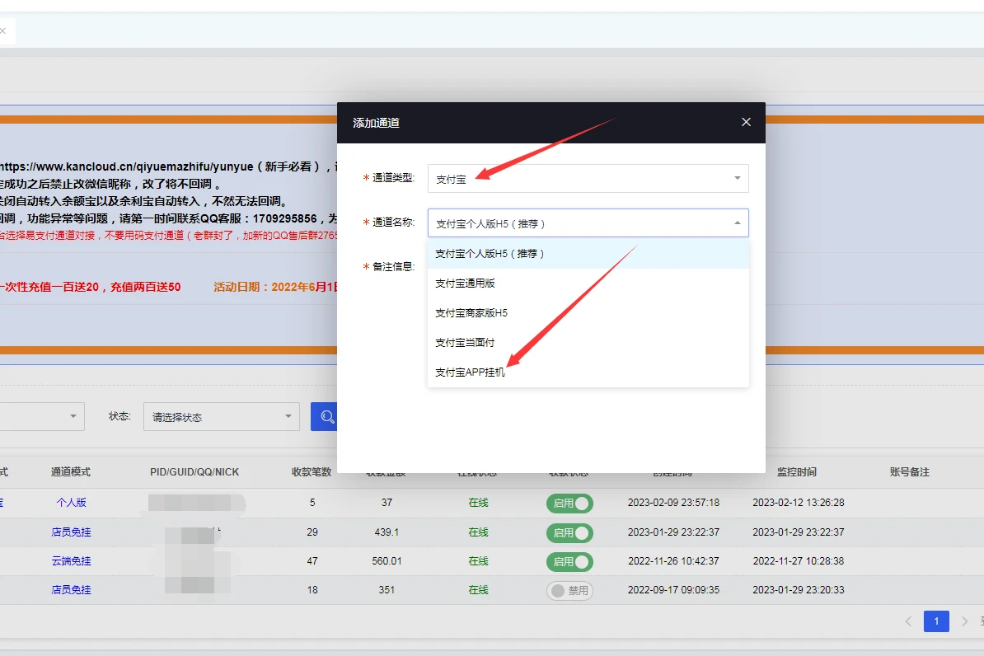Screen dimensions: 984x656
Task: Click the 在线 status in 个人版 row
Action: [x=478, y=502]
